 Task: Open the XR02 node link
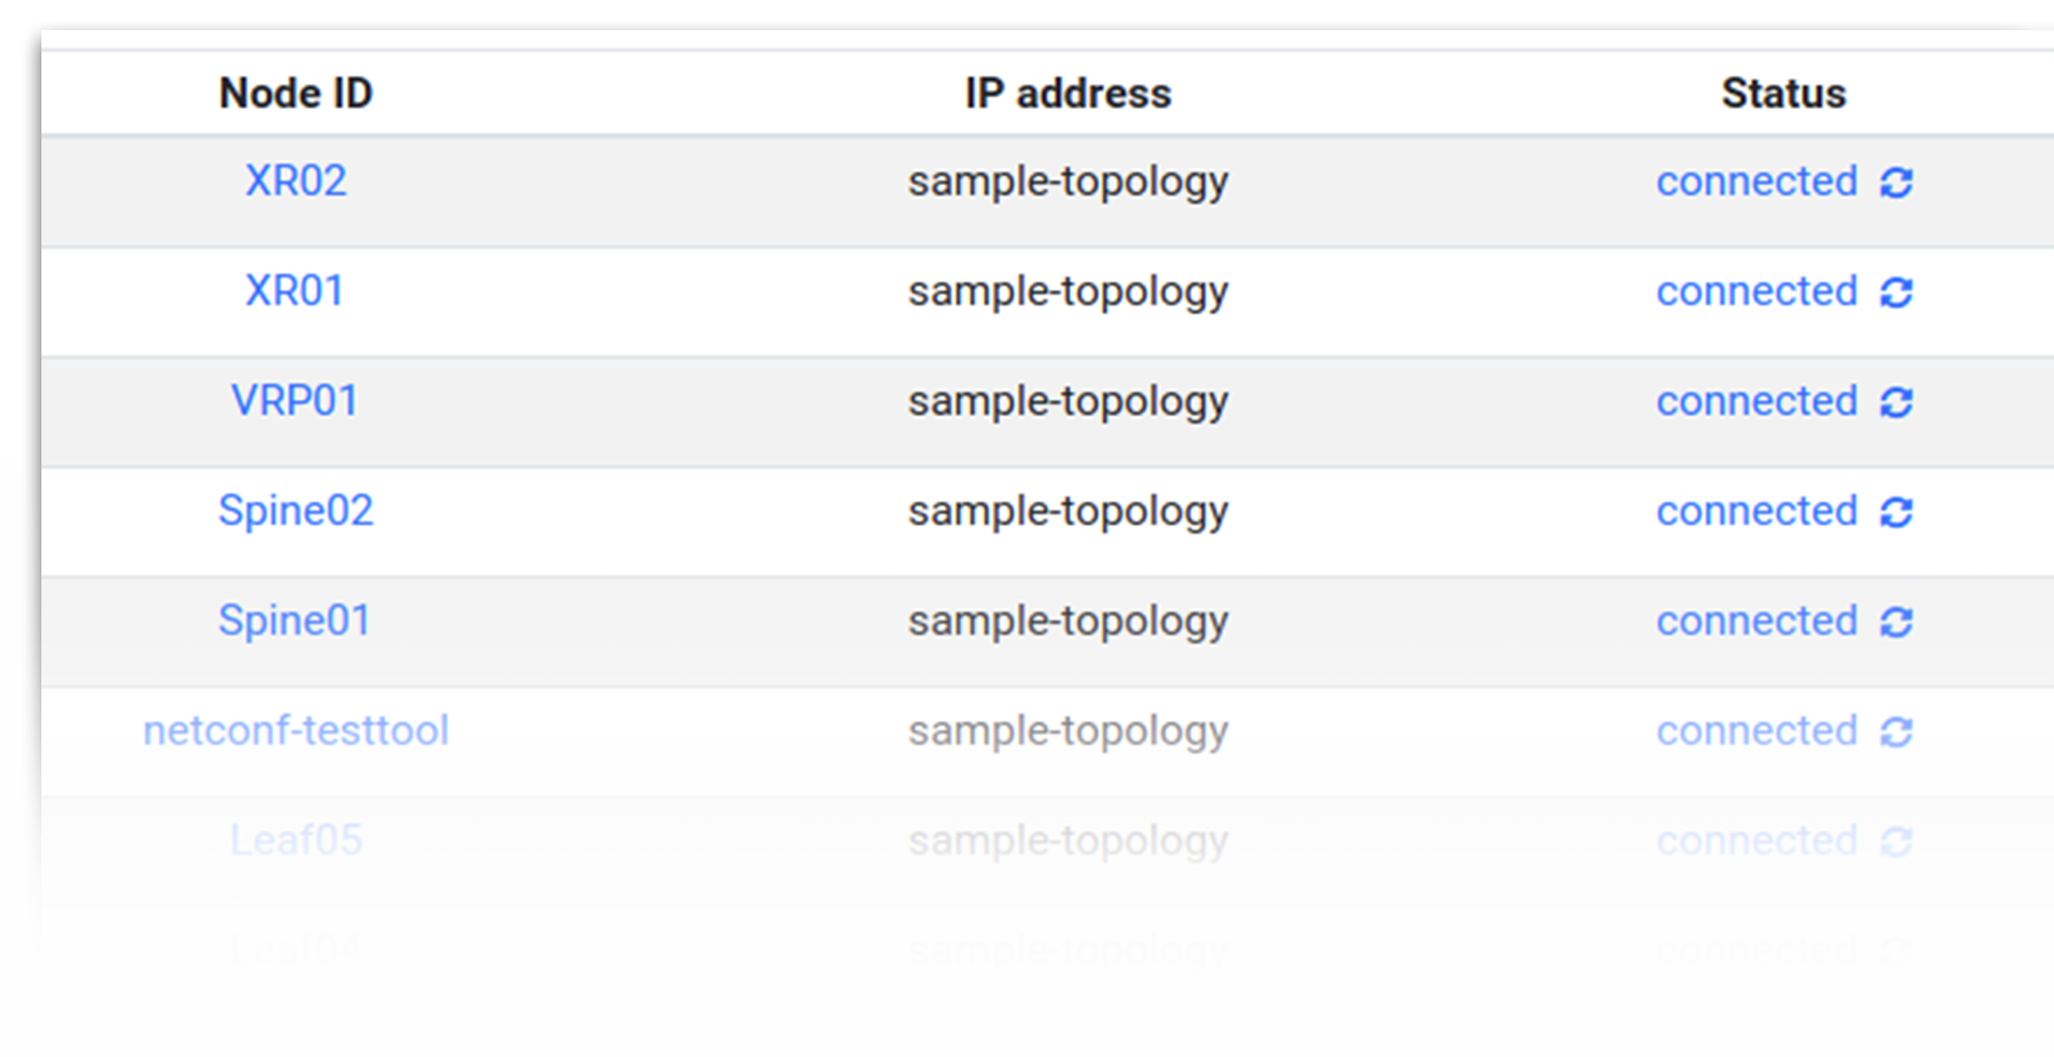(296, 180)
